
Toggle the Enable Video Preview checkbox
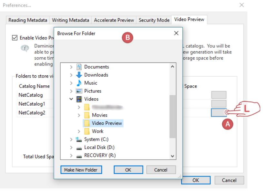[15, 38]
